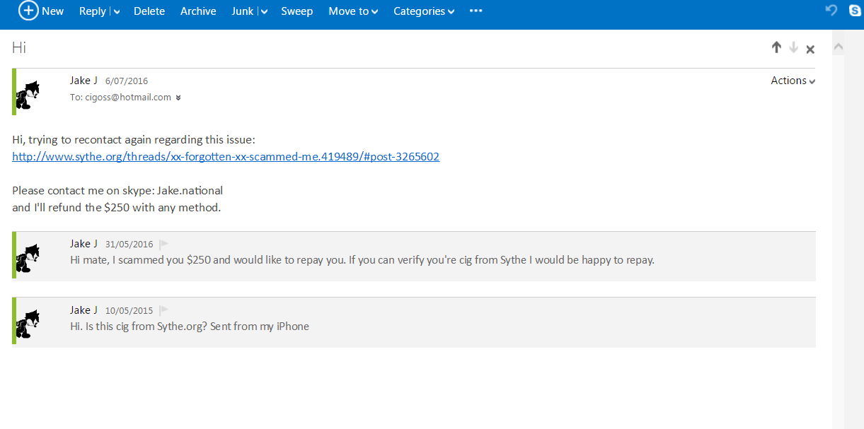864x429 pixels.
Task: Open the Move to menu
Action: pos(353,11)
